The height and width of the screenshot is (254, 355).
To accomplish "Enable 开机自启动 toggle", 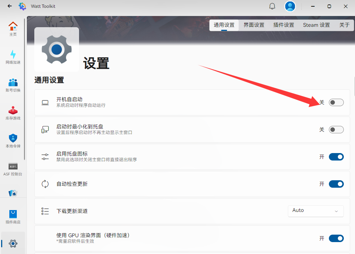I will tap(336, 102).
